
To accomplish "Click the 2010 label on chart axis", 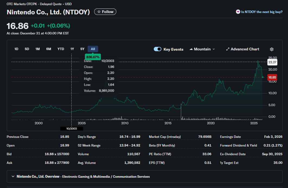I will click(125, 123).
